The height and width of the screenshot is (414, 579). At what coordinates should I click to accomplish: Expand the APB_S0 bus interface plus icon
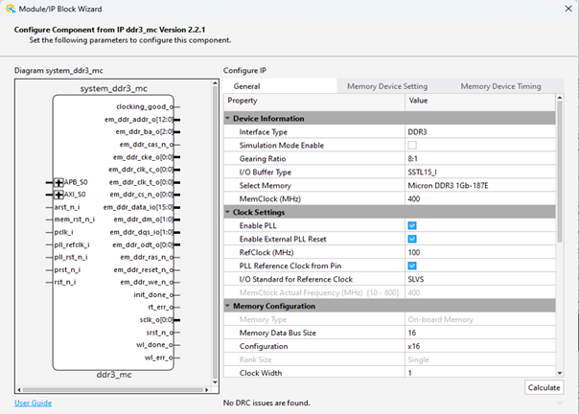58,182
